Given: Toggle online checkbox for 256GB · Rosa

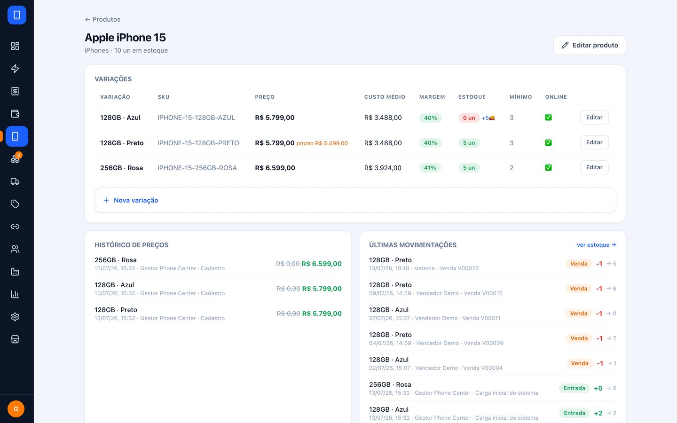Looking at the screenshot, I should click(548, 167).
